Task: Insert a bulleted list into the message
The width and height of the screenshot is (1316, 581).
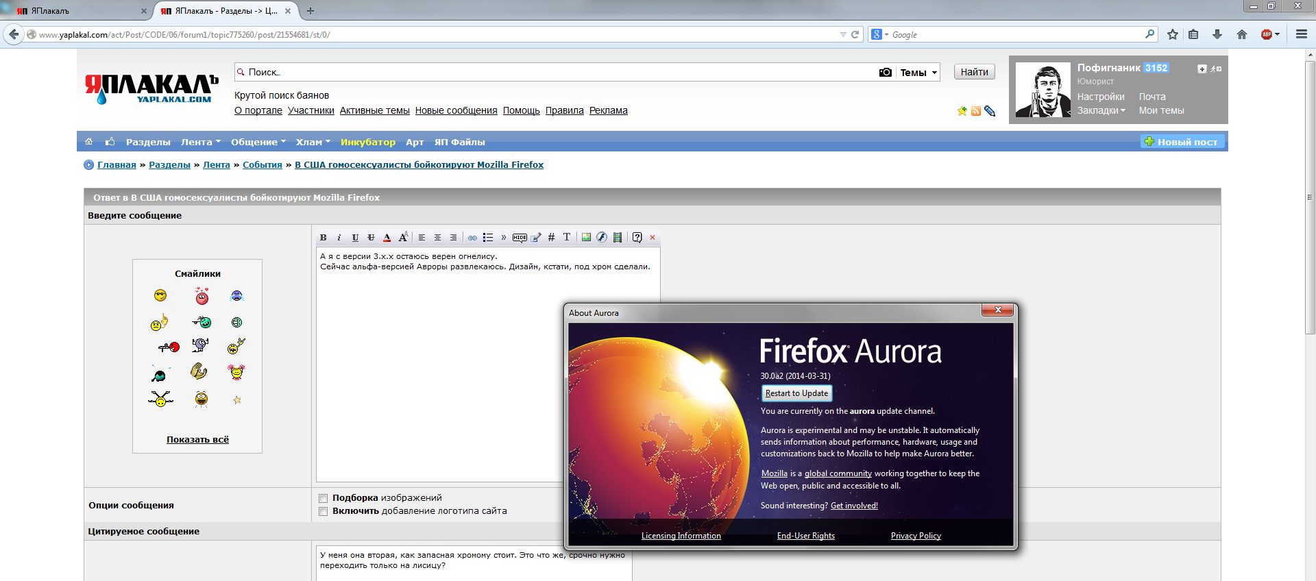Action: coord(488,238)
